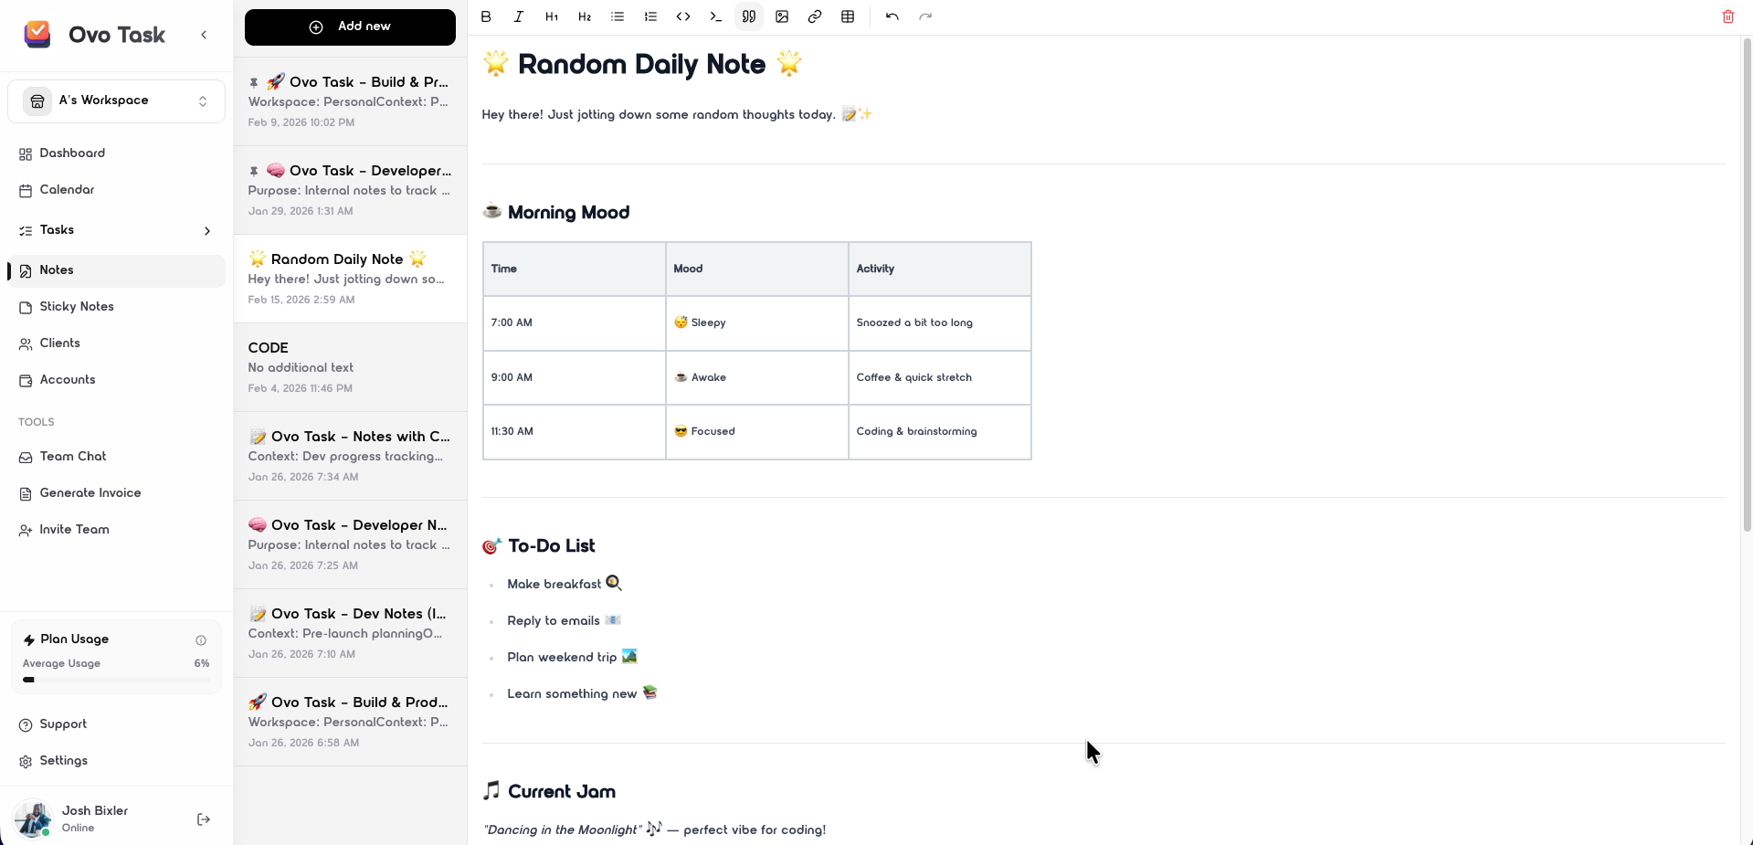Toggle inline code formatting
Screen dimensions: 1753x845
683,16
